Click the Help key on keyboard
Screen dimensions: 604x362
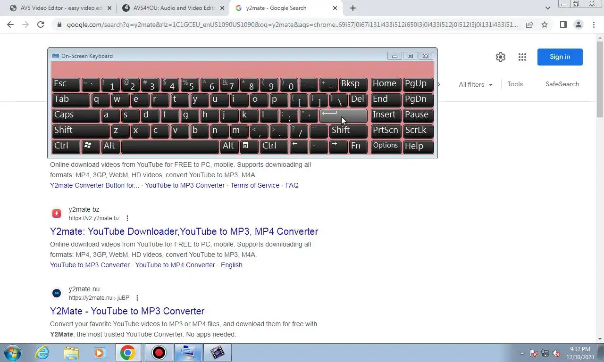(418, 146)
